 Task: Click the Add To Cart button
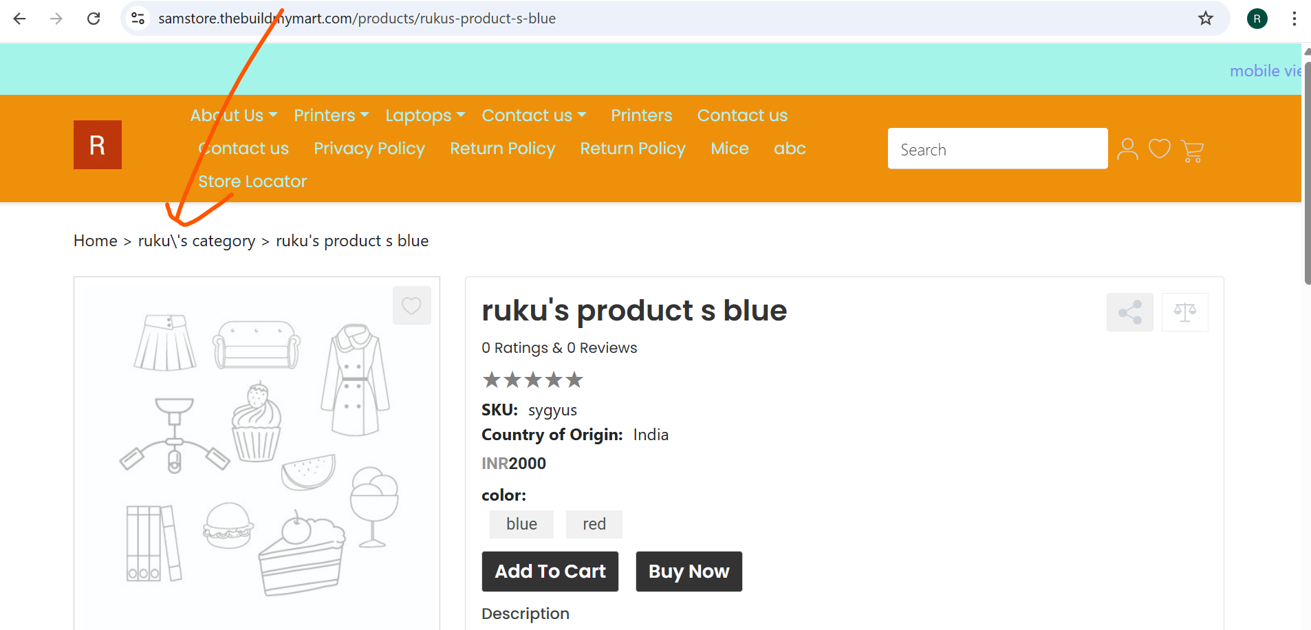550,572
